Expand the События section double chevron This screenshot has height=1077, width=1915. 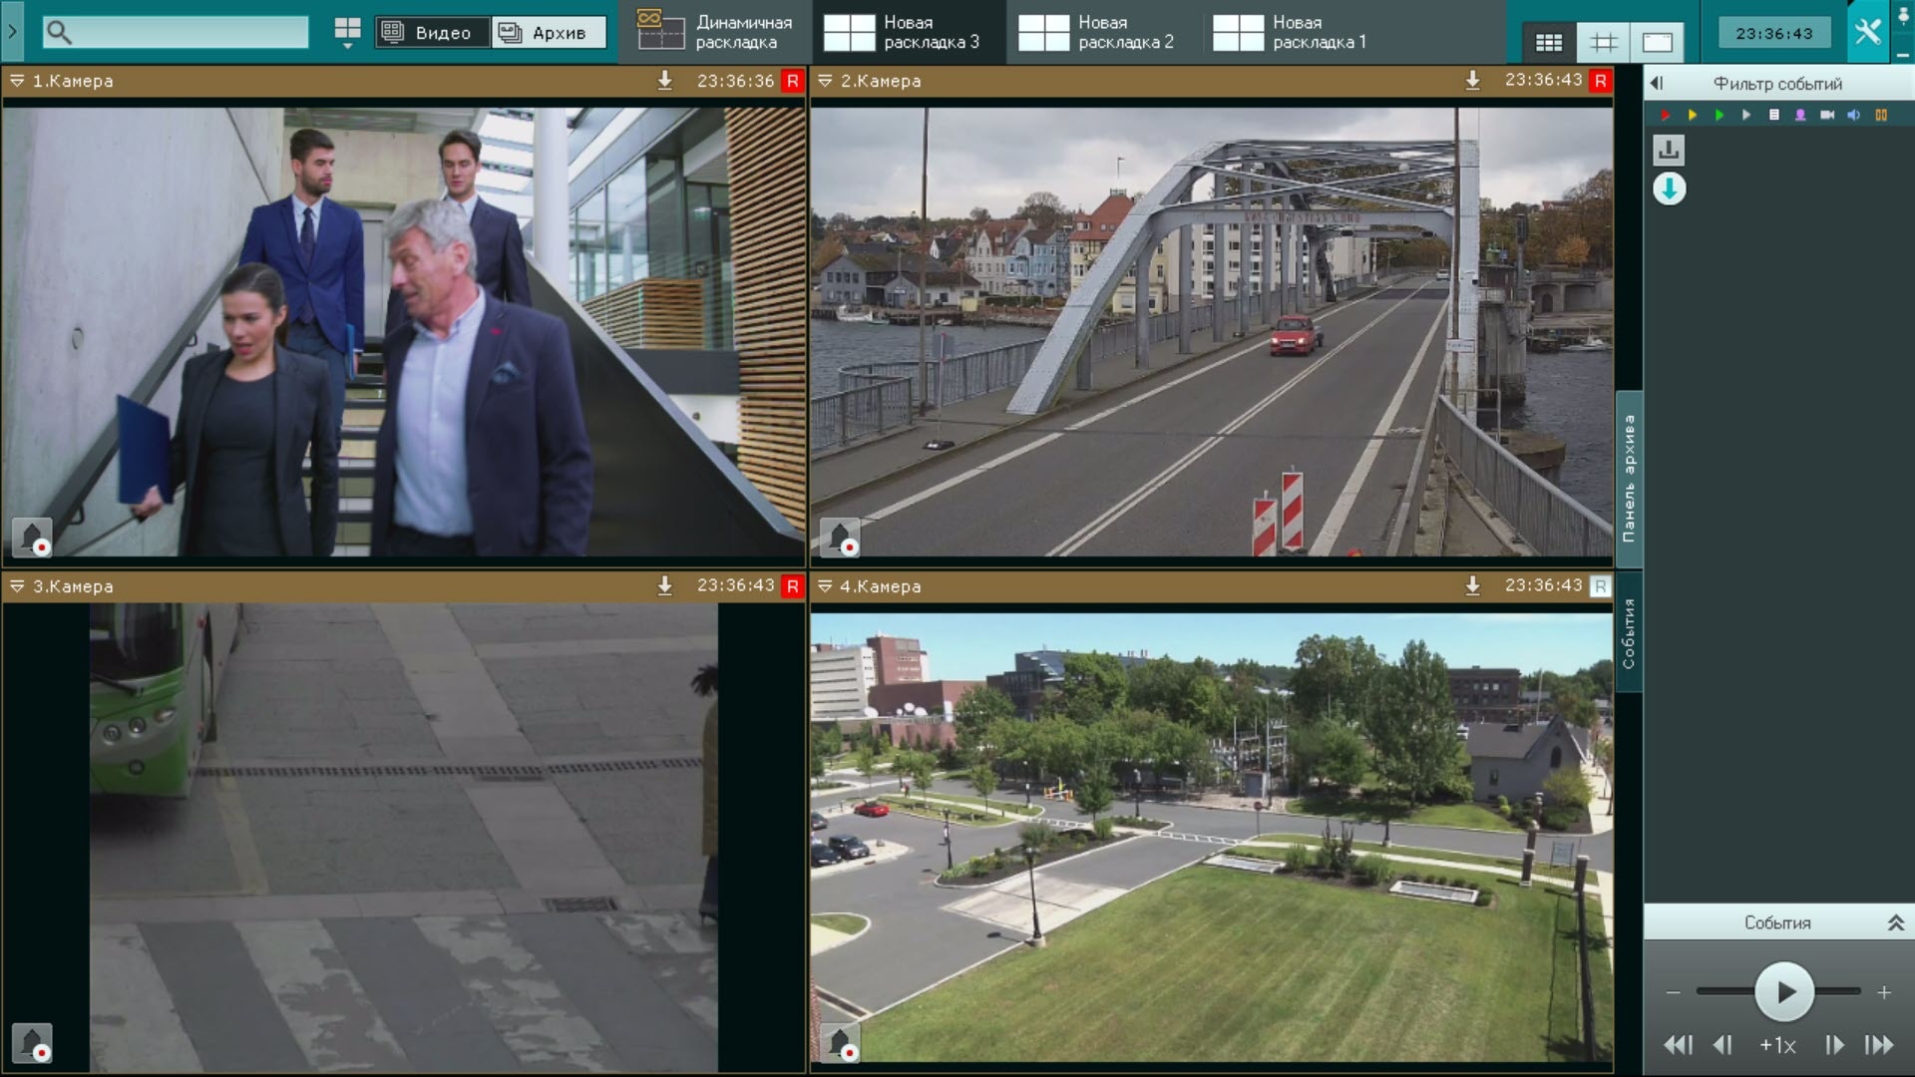pos(1895,922)
